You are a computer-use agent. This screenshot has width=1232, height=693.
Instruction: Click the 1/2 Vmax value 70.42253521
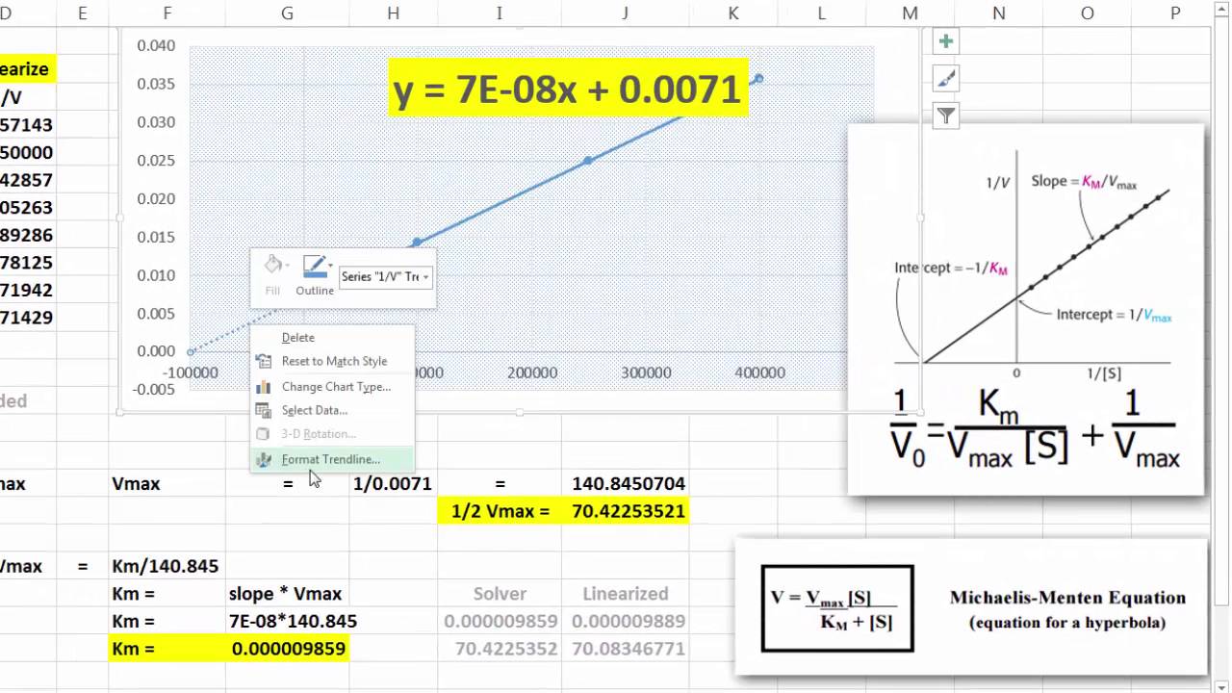[628, 511]
